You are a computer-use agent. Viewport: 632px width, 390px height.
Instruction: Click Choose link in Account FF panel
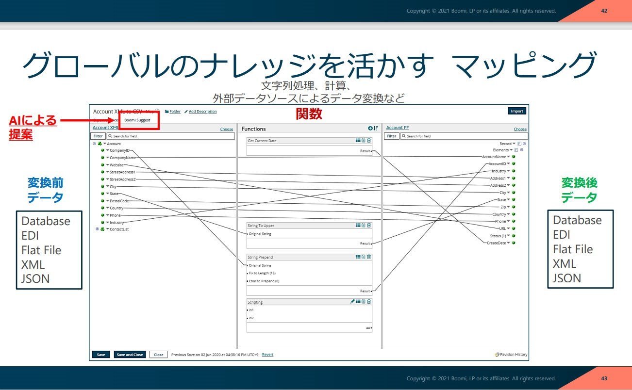(520, 129)
